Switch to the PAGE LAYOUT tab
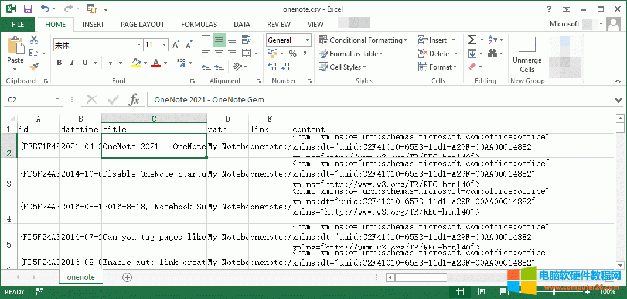This screenshot has height=299, width=627. (x=142, y=25)
